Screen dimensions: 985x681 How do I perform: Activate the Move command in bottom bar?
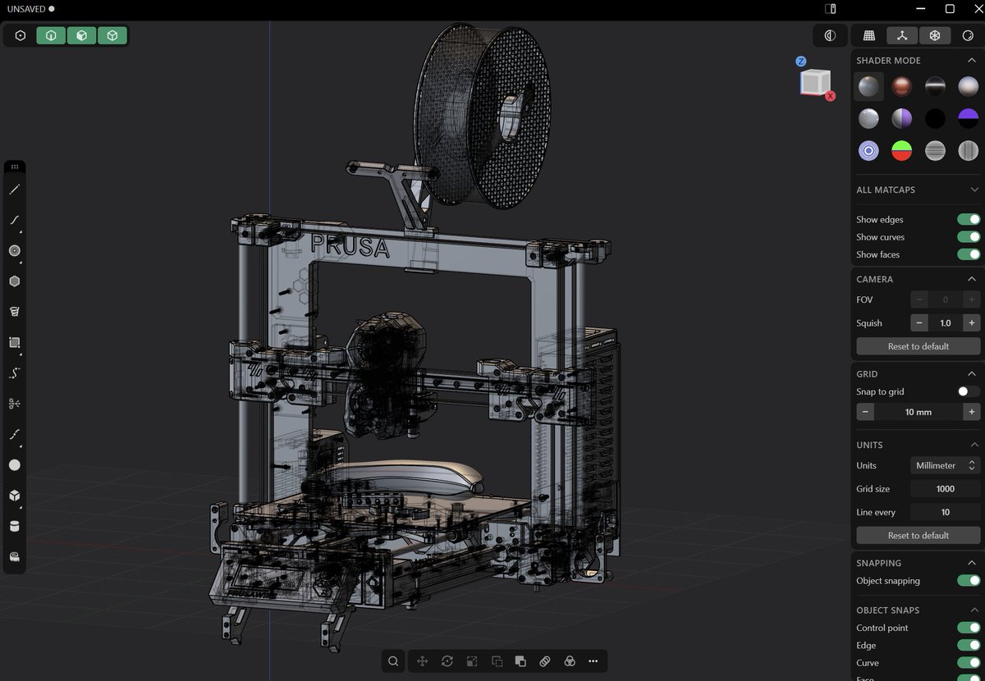[422, 661]
